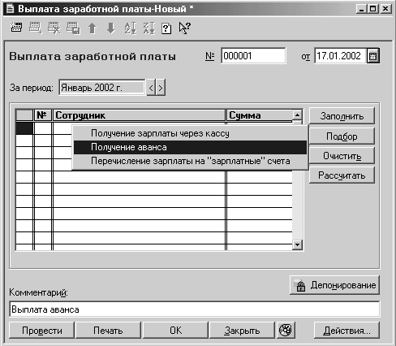Choose "Перечисление зарплаты на зарплатные счета"
The height and width of the screenshot is (346, 396).
pyautogui.click(x=190, y=162)
